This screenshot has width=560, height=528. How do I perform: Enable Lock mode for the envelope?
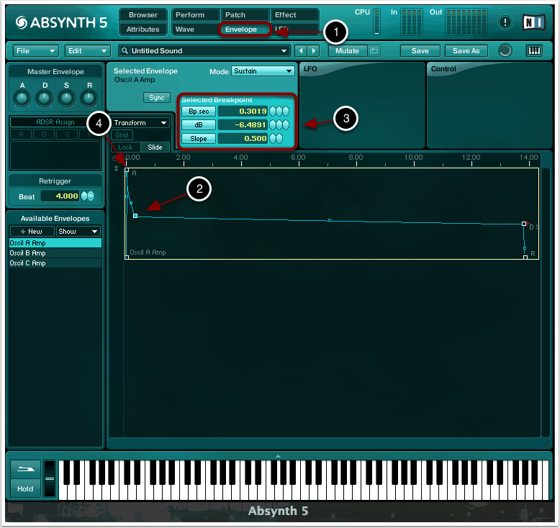125,147
